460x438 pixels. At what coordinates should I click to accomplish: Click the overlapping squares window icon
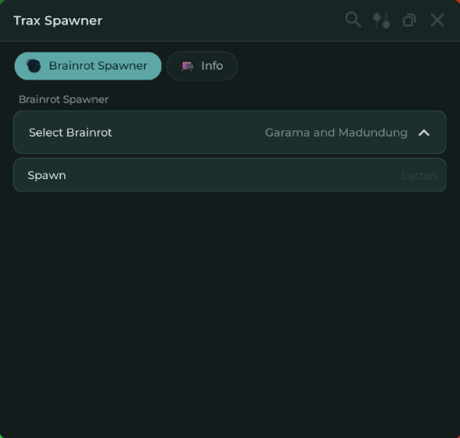coord(409,20)
